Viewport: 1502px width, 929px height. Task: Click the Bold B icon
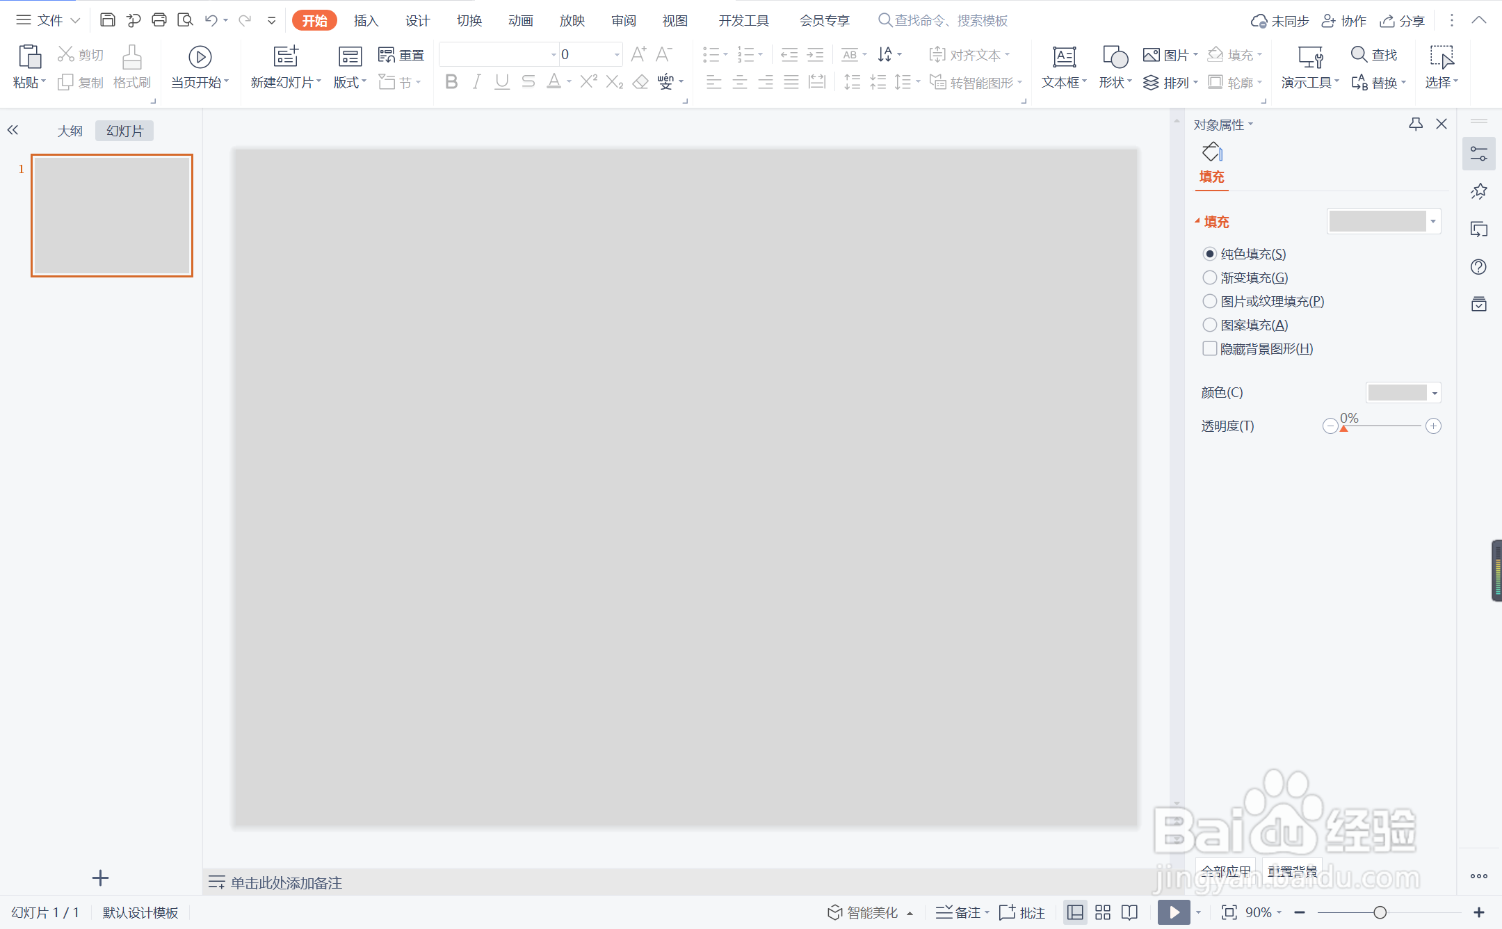(x=451, y=82)
